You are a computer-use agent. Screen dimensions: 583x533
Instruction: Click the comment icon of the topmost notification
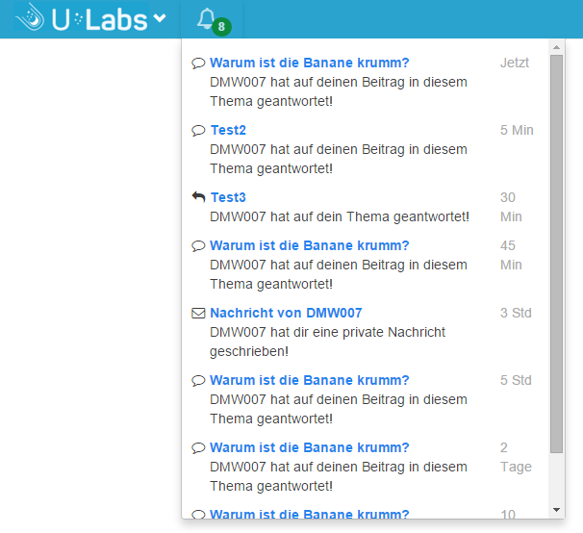199,63
